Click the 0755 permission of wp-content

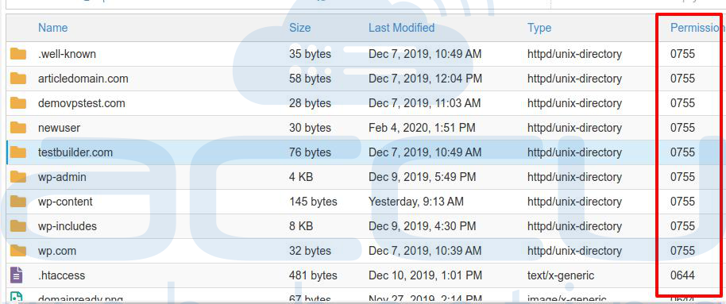click(x=682, y=202)
